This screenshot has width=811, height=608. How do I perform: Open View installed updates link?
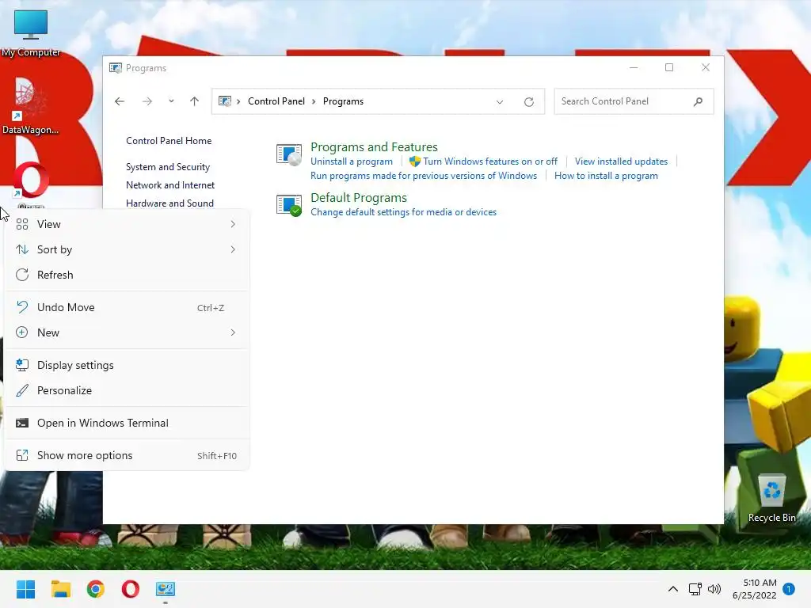coord(621,161)
